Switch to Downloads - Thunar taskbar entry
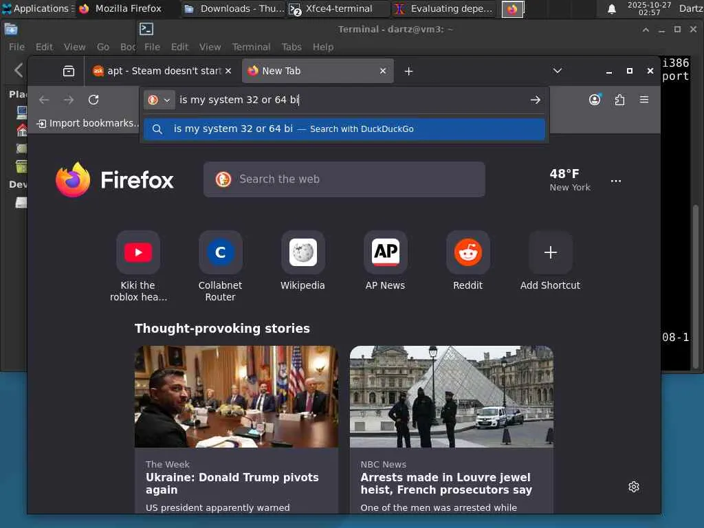 pyautogui.click(x=234, y=8)
